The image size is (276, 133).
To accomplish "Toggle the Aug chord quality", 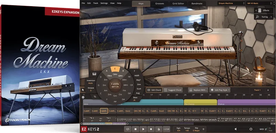I will pos(138,93).
